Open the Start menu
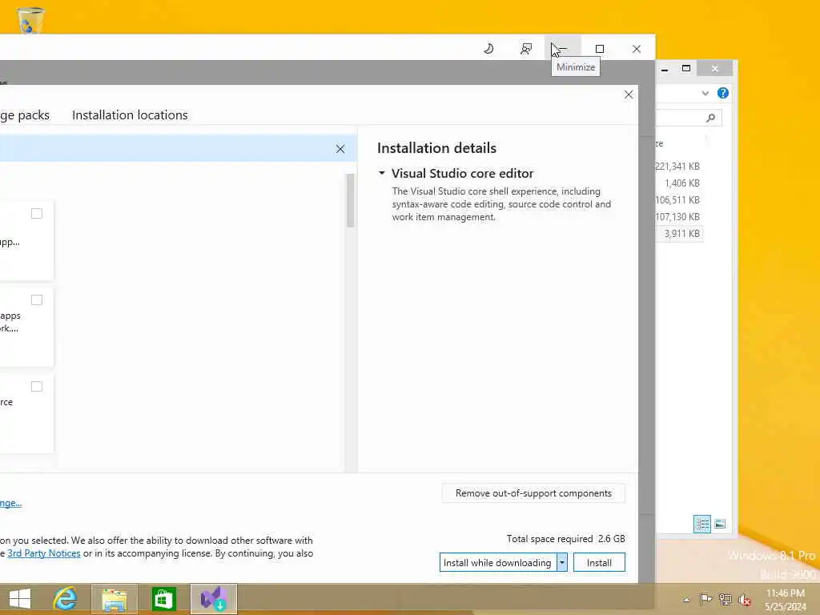The image size is (820, 615). 20,599
